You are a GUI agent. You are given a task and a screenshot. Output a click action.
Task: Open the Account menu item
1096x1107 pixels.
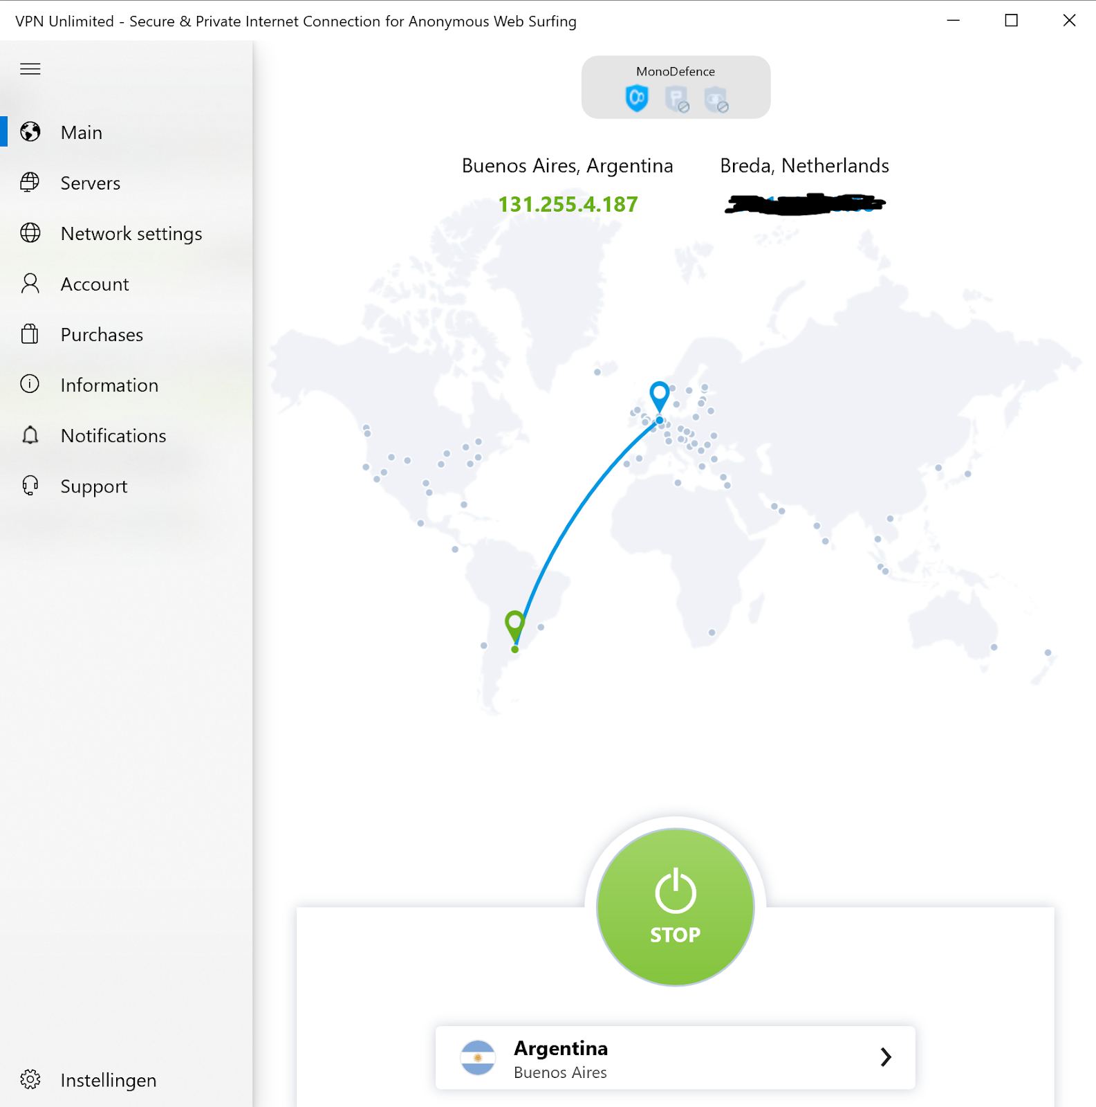pos(127,284)
